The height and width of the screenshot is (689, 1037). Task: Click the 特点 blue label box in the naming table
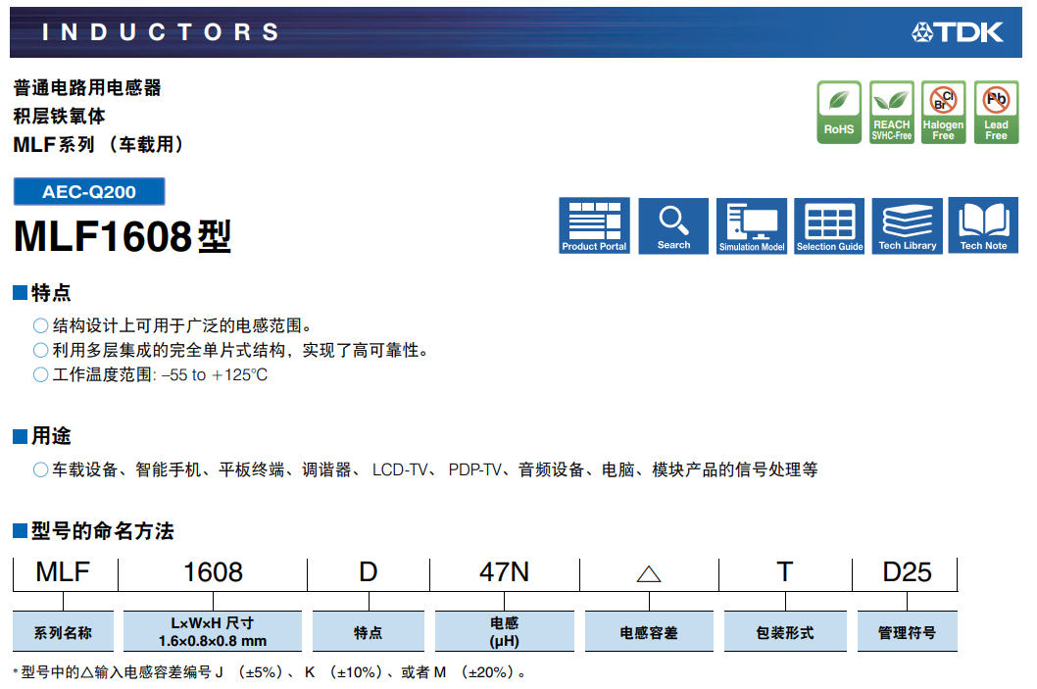click(x=369, y=632)
